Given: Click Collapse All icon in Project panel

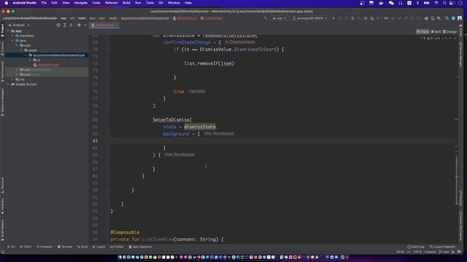Looking at the screenshot, I should click(x=71, y=25).
